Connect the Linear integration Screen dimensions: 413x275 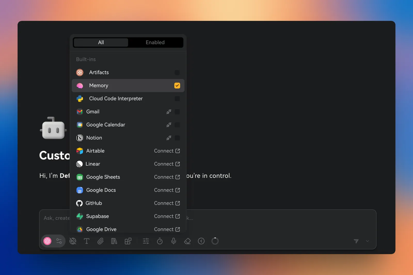pyautogui.click(x=167, y=164)
